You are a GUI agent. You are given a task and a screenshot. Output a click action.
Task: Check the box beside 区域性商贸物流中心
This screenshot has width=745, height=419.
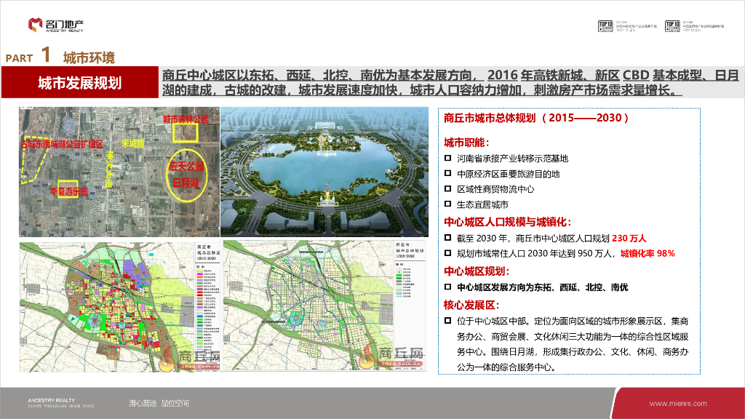click(448, 189)
